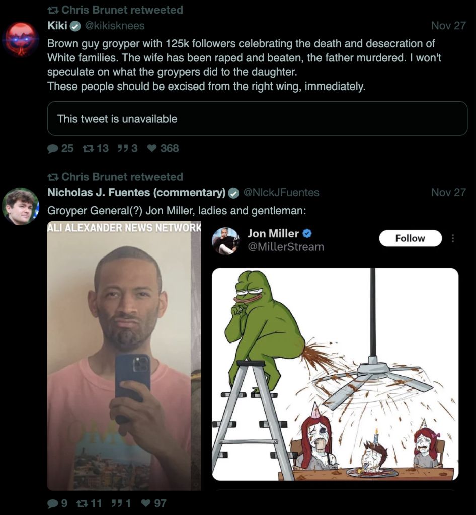Click the reply icon showing 9 comments
476x515 pixels.
pyautogui.click(x=52, y=503)
